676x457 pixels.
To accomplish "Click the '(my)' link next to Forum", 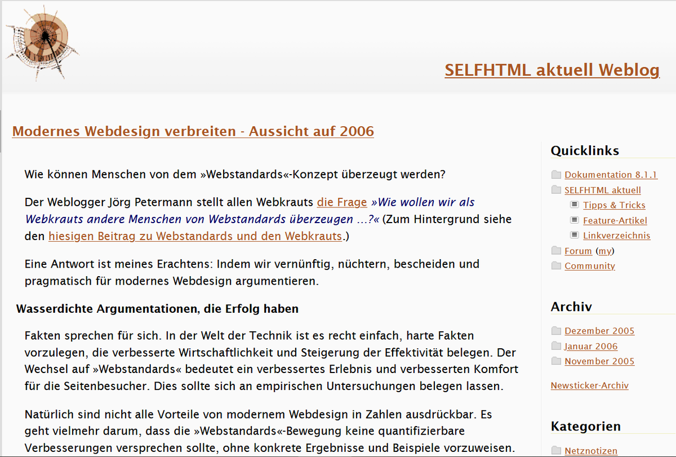I will (604, 250).
